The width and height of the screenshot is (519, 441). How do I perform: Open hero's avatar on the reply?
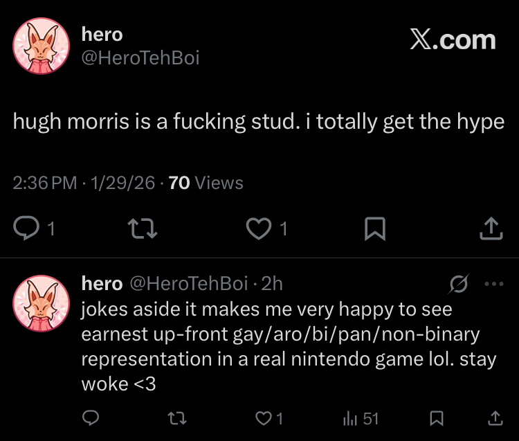42,301
